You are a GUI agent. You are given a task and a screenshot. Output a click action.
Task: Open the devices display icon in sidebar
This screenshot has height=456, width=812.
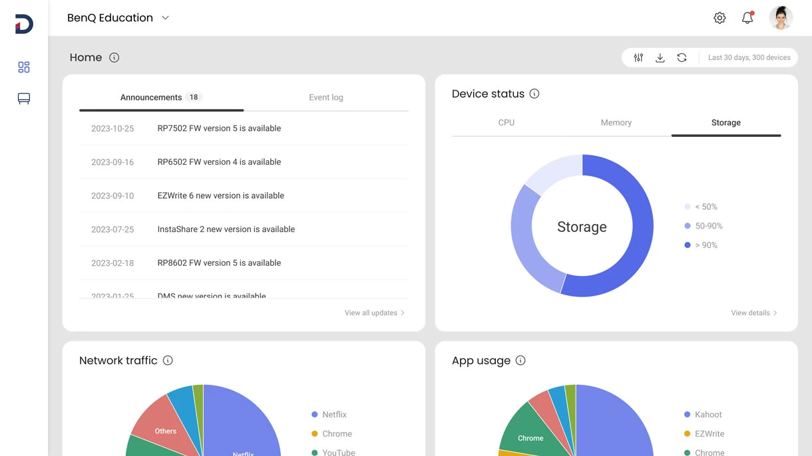pos(24,99)
